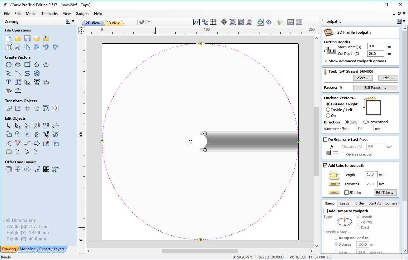This screenshot has width=408, height=260.
Task: Click the Undo arrow icon
Action: [x=46, y=47]
